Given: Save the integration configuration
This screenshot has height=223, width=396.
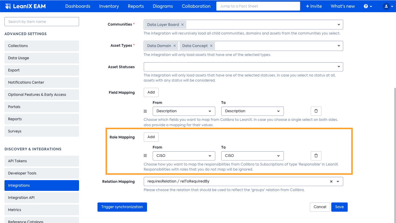Looking at the screenshot, I should click(339, 207).
